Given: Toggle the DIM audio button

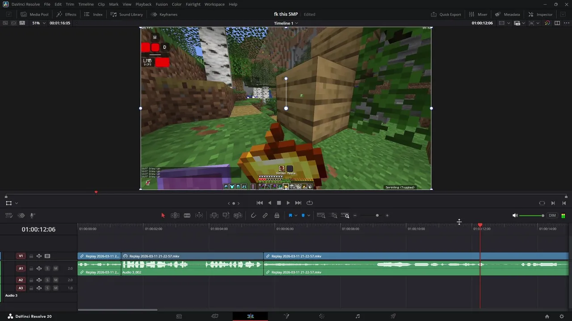Looking at the screenshot, I should (x=552, y=216).
